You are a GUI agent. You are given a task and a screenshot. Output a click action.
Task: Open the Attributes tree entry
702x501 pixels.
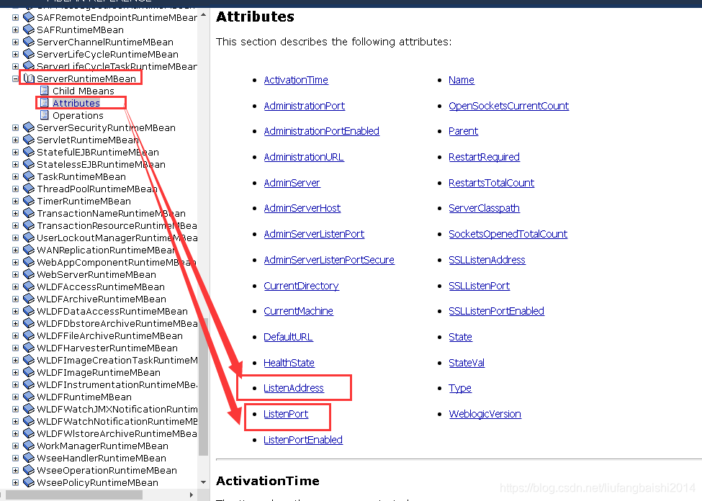pos(76,103)
